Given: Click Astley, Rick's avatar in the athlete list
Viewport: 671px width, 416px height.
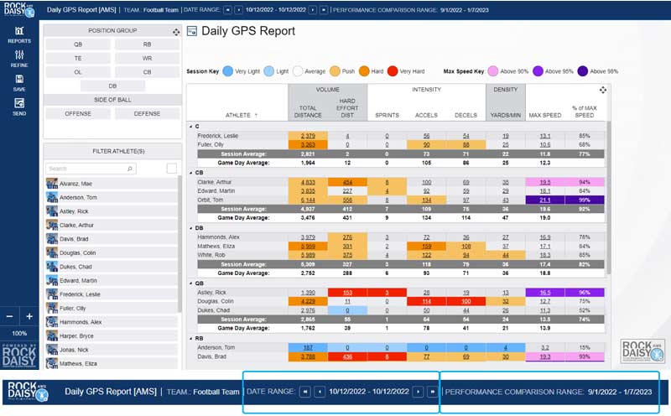Looking at the screenshot, I should click(x=52, y=211).
